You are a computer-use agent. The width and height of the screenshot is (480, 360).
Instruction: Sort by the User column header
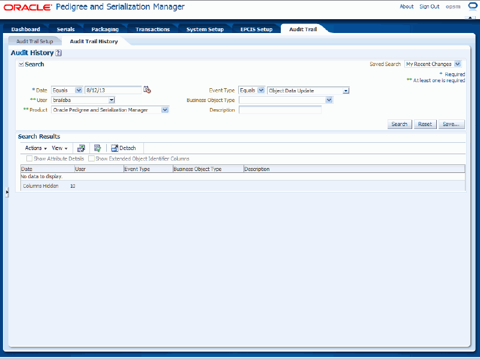point(99,169)
